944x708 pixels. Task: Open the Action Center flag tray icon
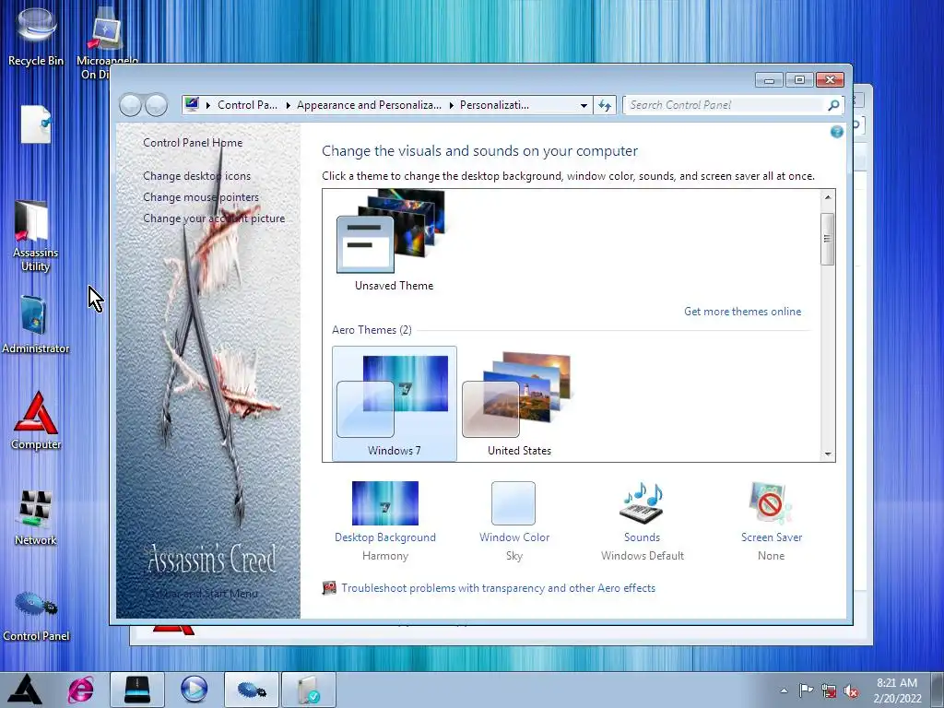point(806,690)
